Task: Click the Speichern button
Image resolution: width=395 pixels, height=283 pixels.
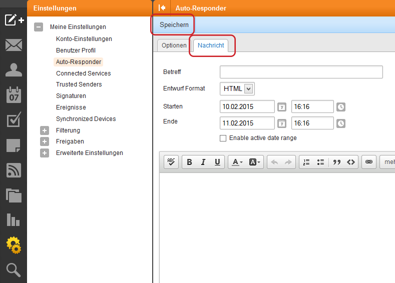Action: 174,24
